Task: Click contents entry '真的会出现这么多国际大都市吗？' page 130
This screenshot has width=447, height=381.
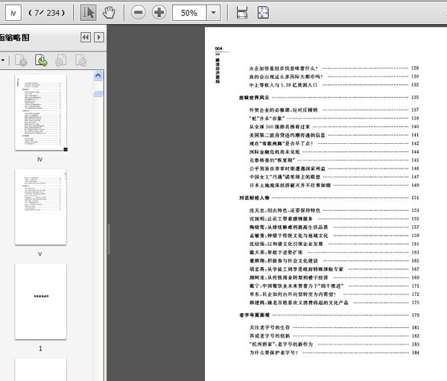Action: tap(334, 77)
